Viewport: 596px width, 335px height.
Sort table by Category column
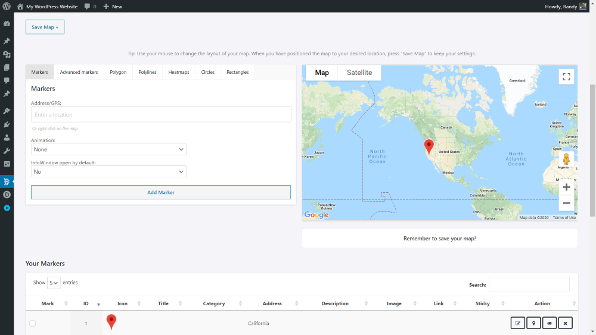coord(214,303)
